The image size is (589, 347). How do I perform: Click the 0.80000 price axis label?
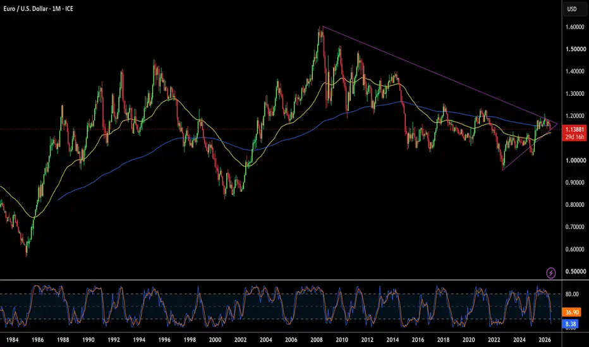pyautogui.click(x=575, y=205)
